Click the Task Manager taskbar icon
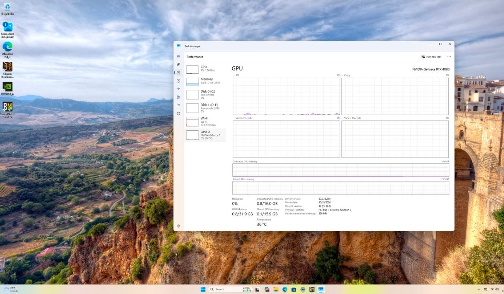The image size is (504, 294). (x=321, y=289)
